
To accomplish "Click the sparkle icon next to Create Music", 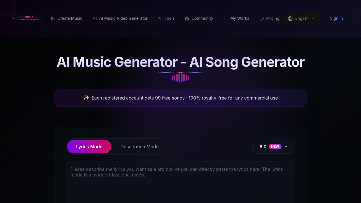I will pos(52,18).
